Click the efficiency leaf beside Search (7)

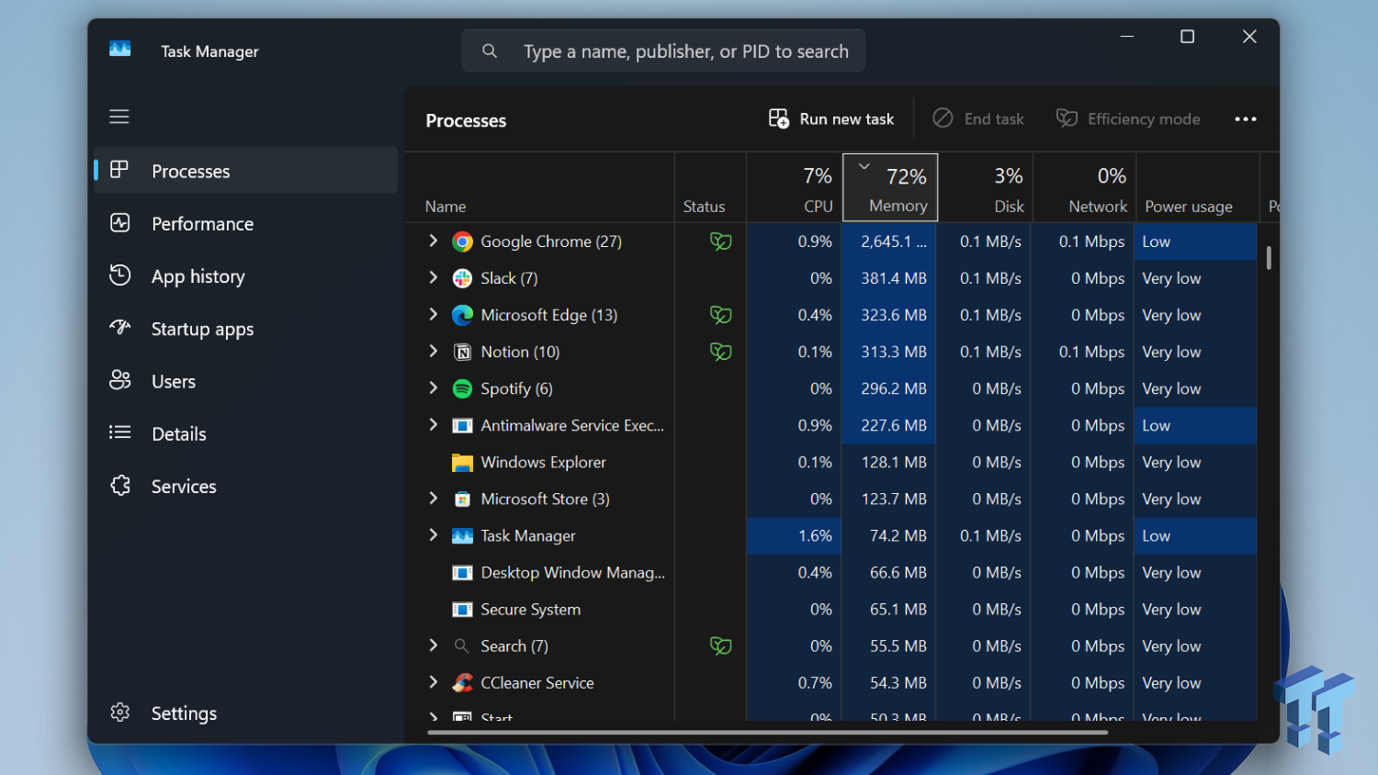pyautogui.click(x=721, y=646)
